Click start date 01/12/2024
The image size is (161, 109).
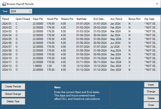pos(83,70)
